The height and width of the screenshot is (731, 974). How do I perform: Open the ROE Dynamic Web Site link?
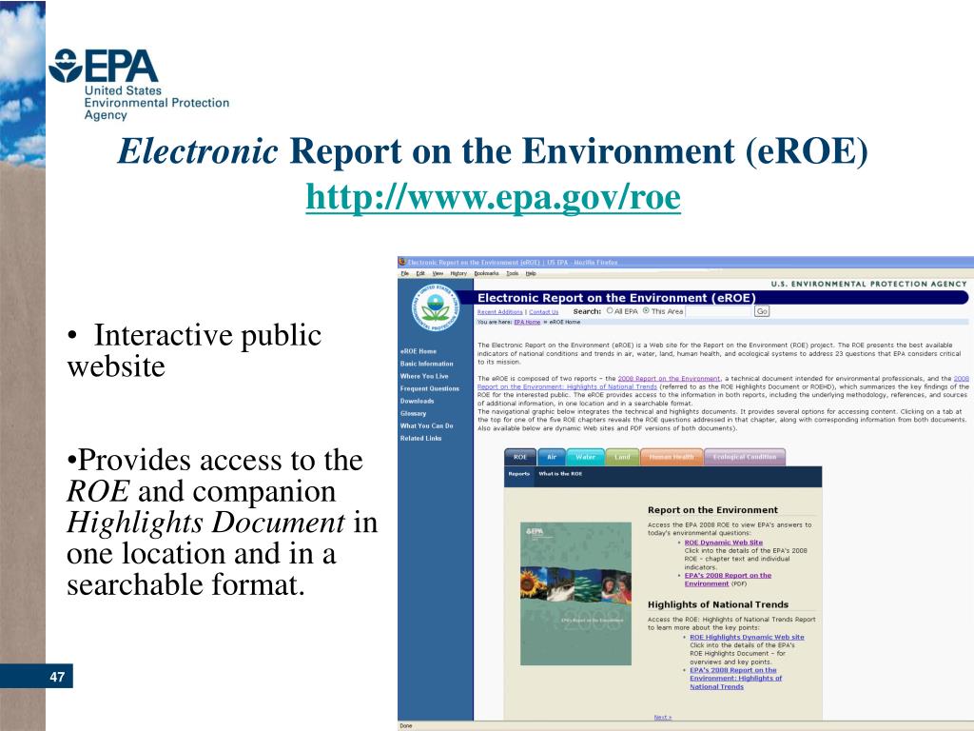pos(724,543)
